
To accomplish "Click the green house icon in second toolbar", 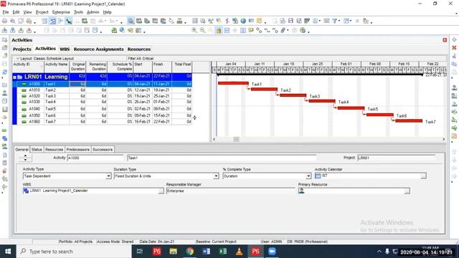I will pyautogui.click(x=114, y=30).
